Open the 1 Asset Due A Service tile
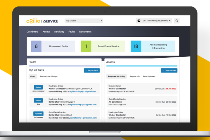The width and height of the screenshot is (210, 140). 103,46
